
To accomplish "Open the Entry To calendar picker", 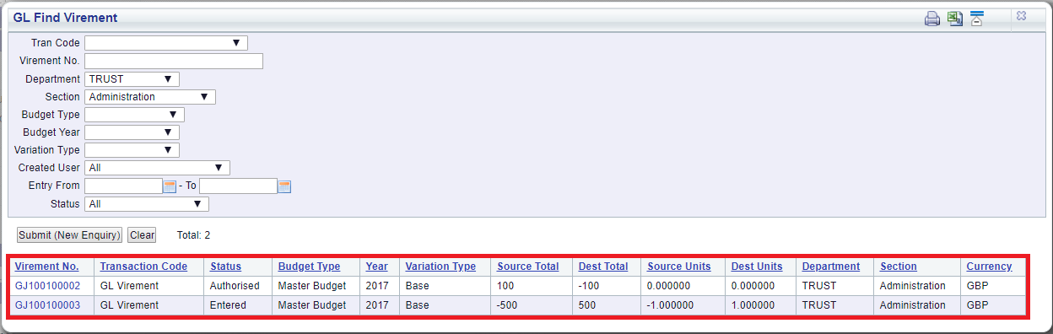I will [x=284, y=186].
